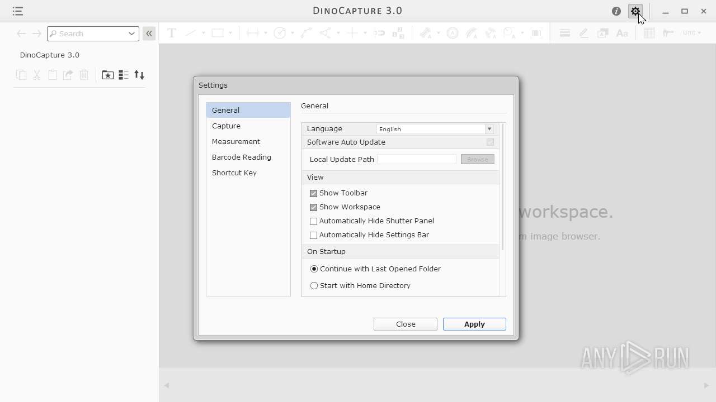Image resolution: width=716 pixels, height=402 pixels.
Task: Expand the crosshair tool dropdown arrow
Action: pos(364,33)
